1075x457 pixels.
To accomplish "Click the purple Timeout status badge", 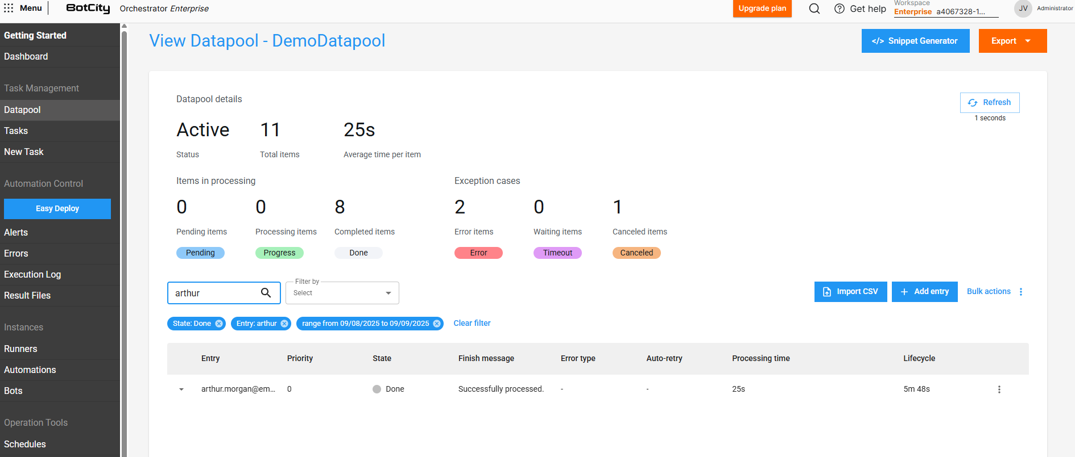I will click(x=557, y=253).
